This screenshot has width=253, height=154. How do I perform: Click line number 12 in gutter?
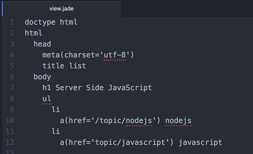click(x=10, y=142)
